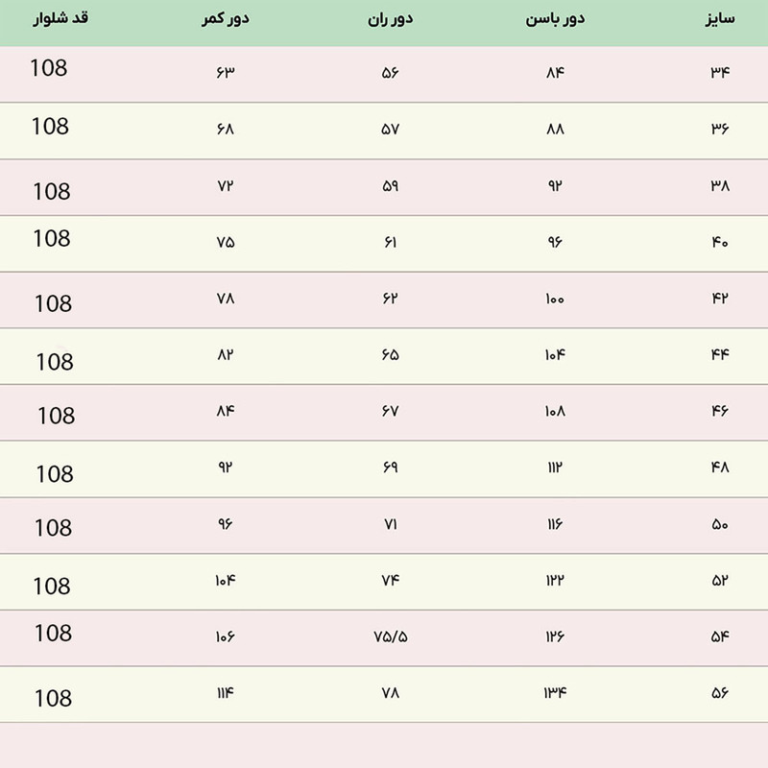Select the 108 length in size ۴۶ row
Viewport: 768px width, 768px height.
point(57,416)
